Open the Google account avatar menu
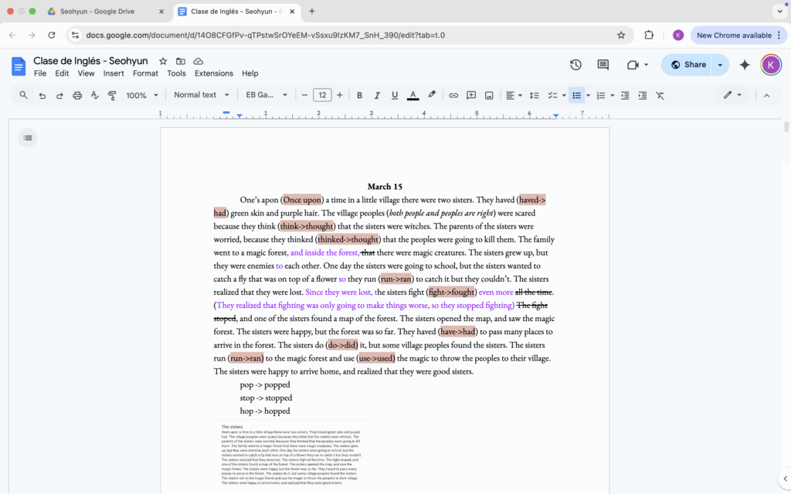The width and height of the screenshot is (791, 494). coord(771,65)
